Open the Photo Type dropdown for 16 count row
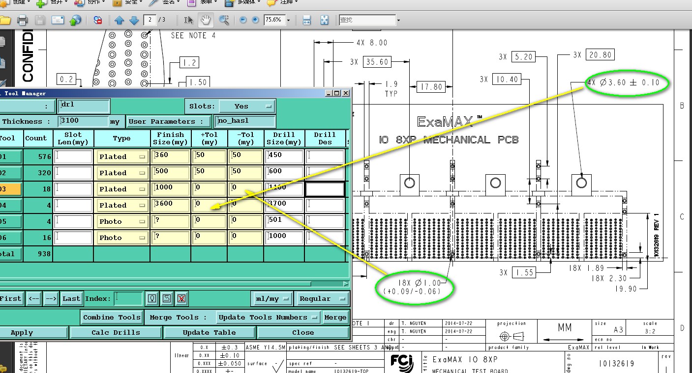This screenshot has height=373, width=692. 122,238
